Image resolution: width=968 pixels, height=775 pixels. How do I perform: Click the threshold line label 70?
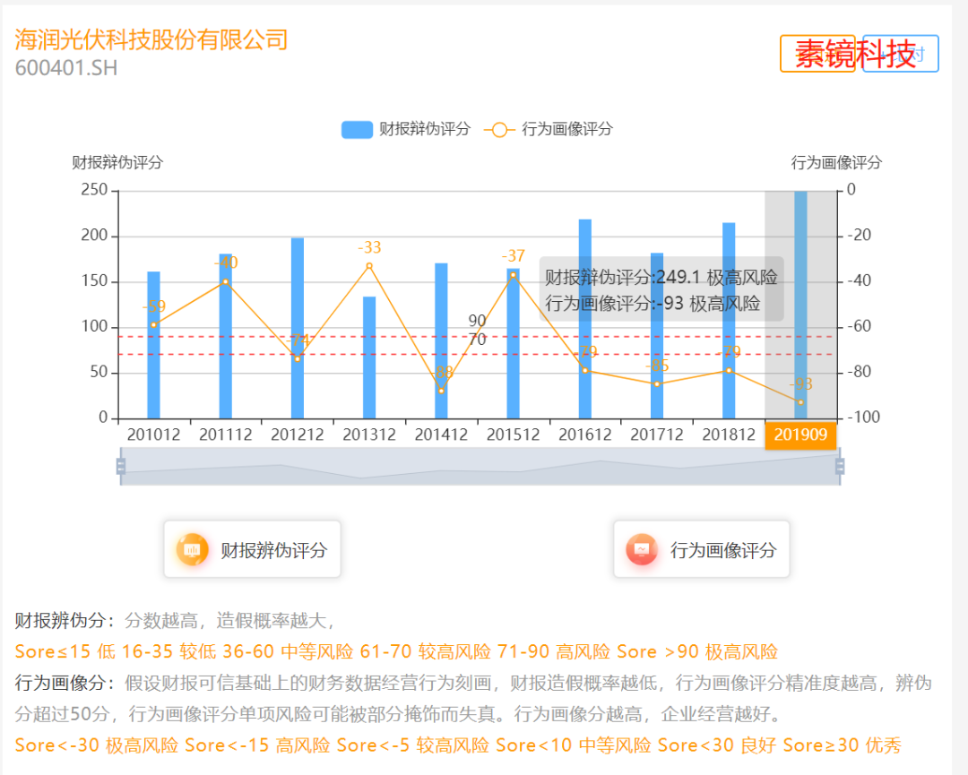(477, 340)
